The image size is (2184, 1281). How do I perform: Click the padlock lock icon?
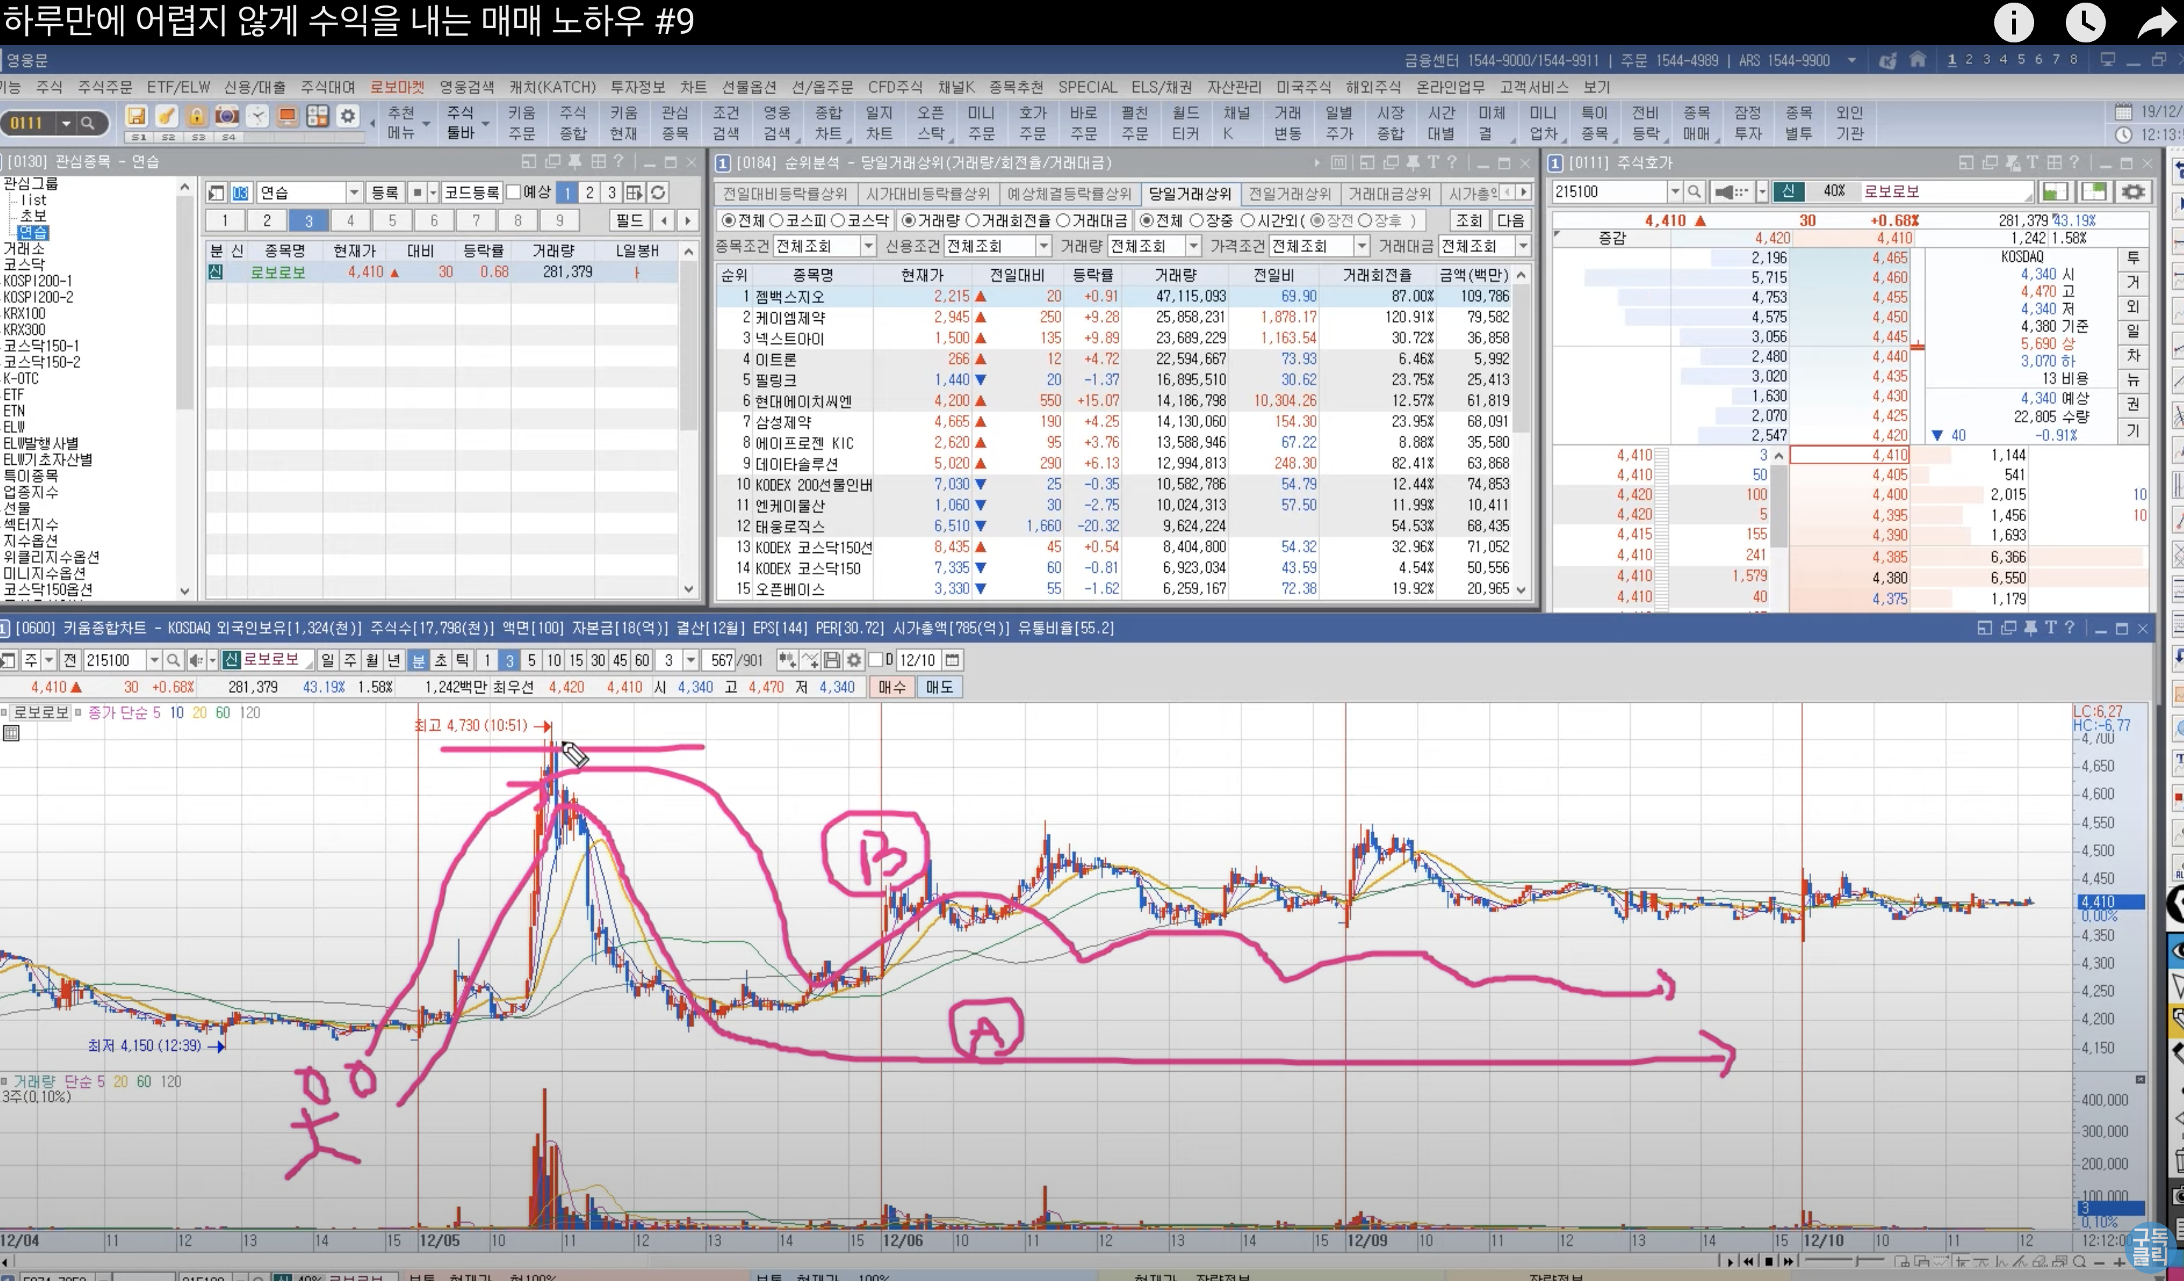197,116
